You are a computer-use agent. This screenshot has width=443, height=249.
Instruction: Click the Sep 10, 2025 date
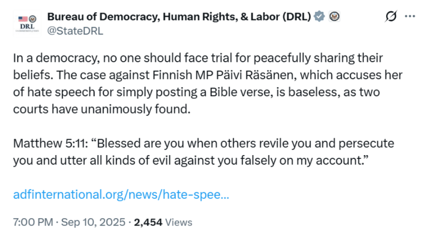[93, 222]
